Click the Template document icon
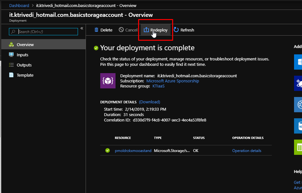Screen dimensions: 302x193 (x=11, y=75)
